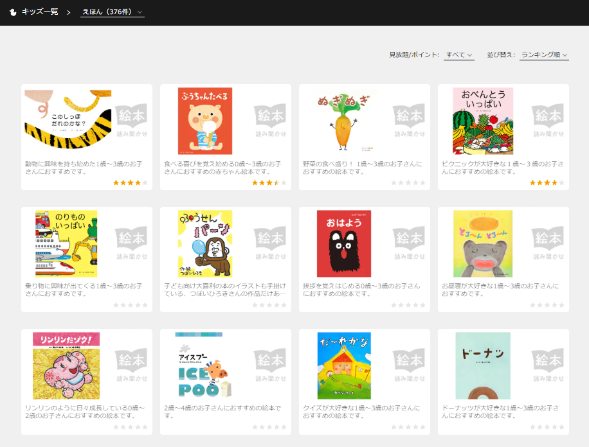Open the リンリンだゾウ! book cover

[66, 365]
